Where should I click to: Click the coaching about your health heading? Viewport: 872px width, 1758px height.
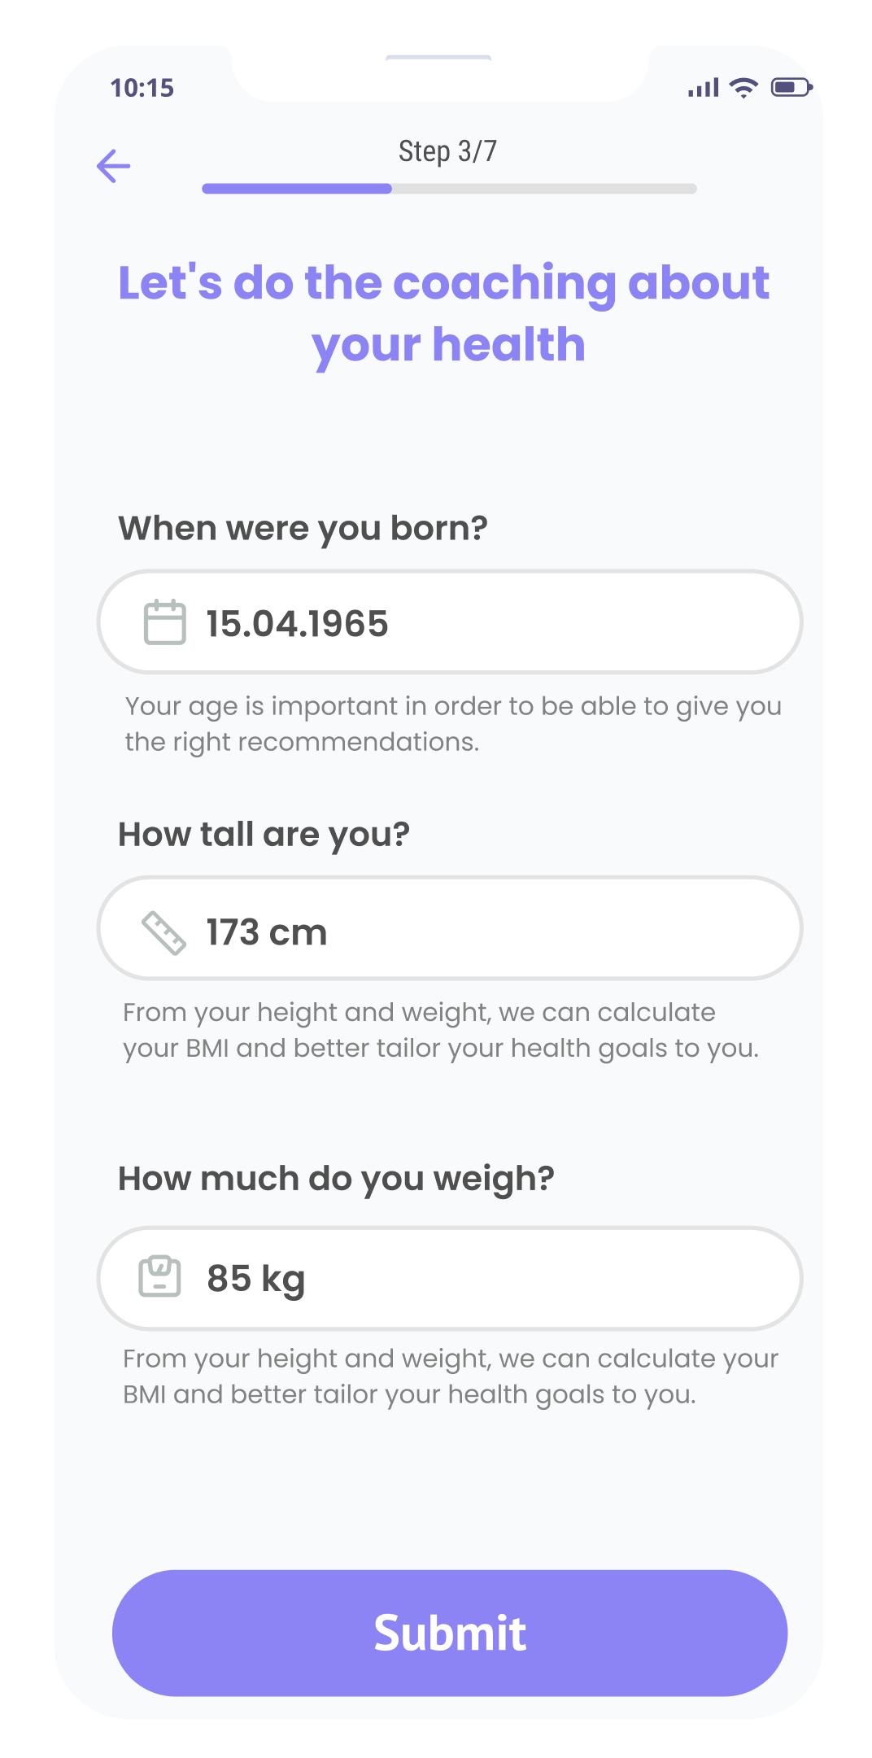(x=444, y=313)
